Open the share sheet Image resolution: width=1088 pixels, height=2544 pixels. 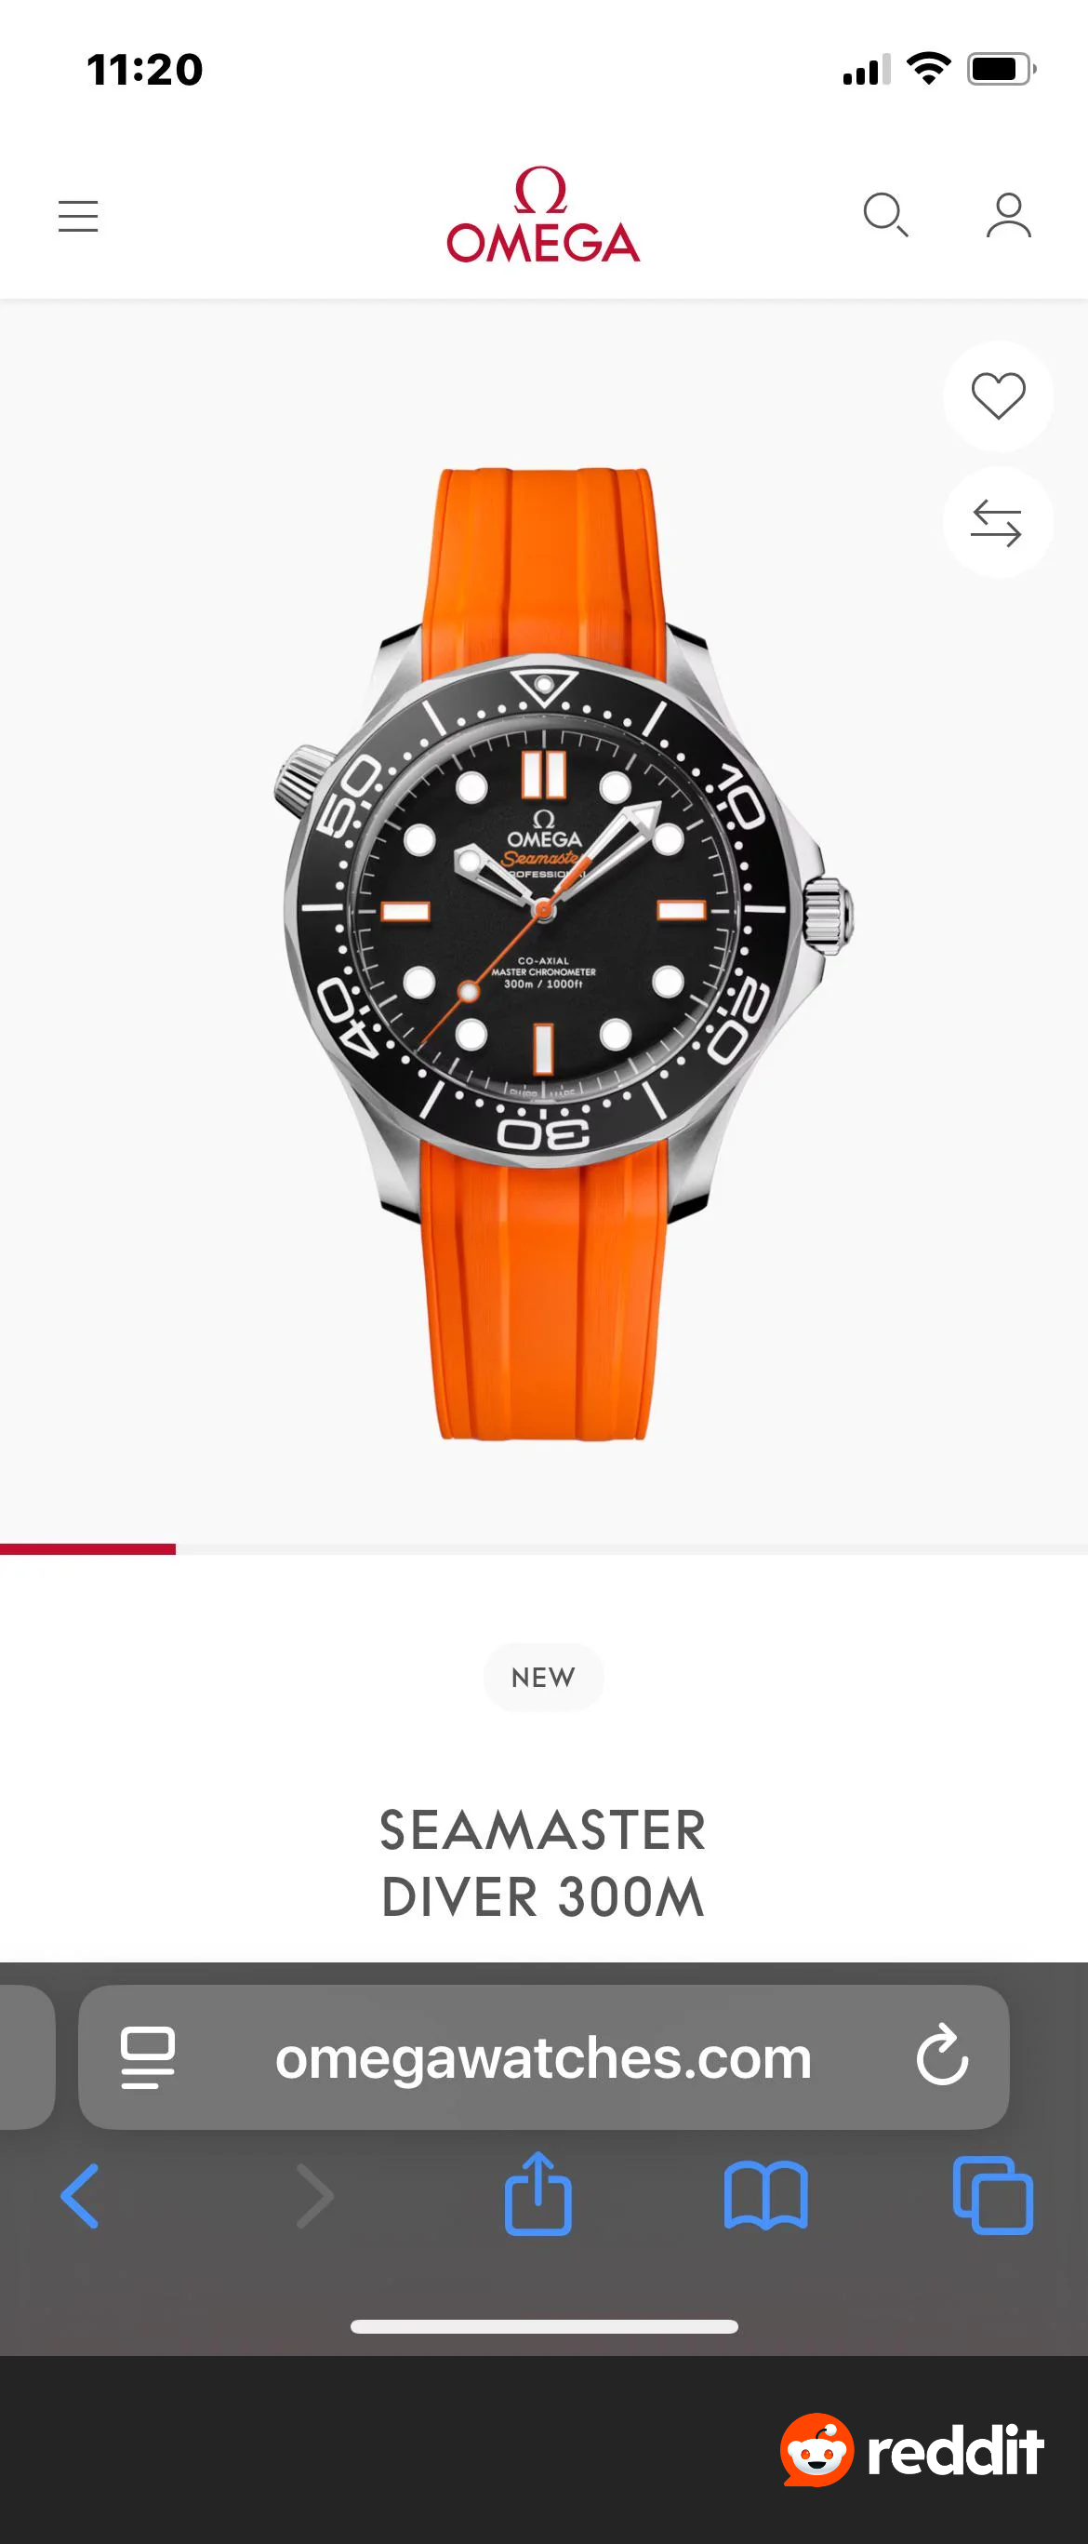click(538, 2193)
